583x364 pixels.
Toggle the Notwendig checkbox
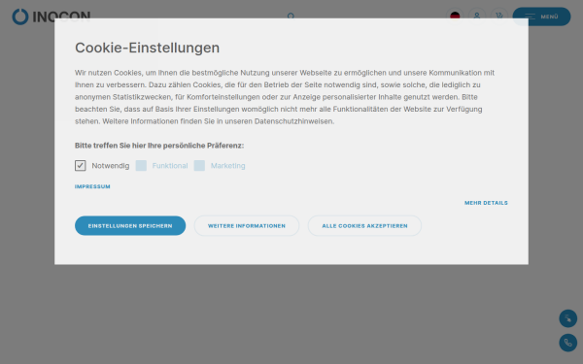coord(81,166)
